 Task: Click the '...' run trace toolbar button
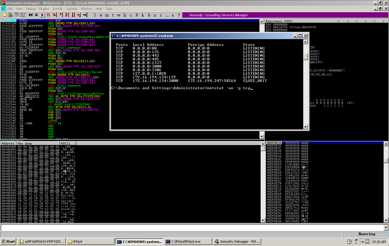[167, 15]
